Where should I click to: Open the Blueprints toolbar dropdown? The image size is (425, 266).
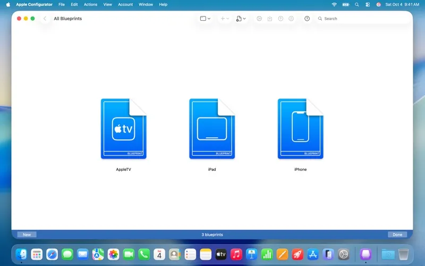pyautogui.click(x=241, y=19)
